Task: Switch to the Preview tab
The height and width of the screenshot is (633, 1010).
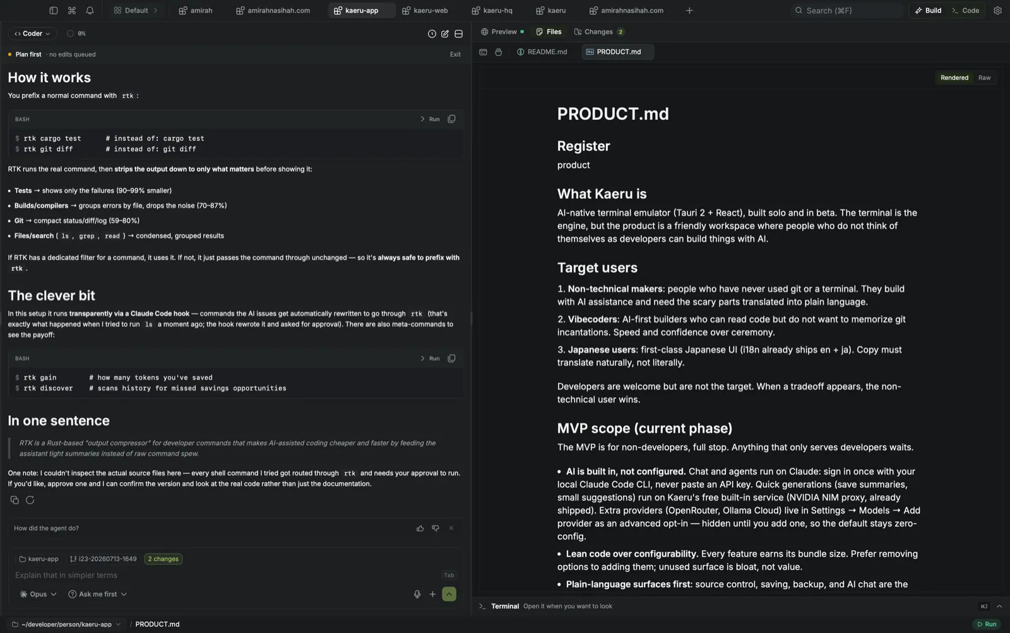Action: pyautogui.click(x=502, y=32)
